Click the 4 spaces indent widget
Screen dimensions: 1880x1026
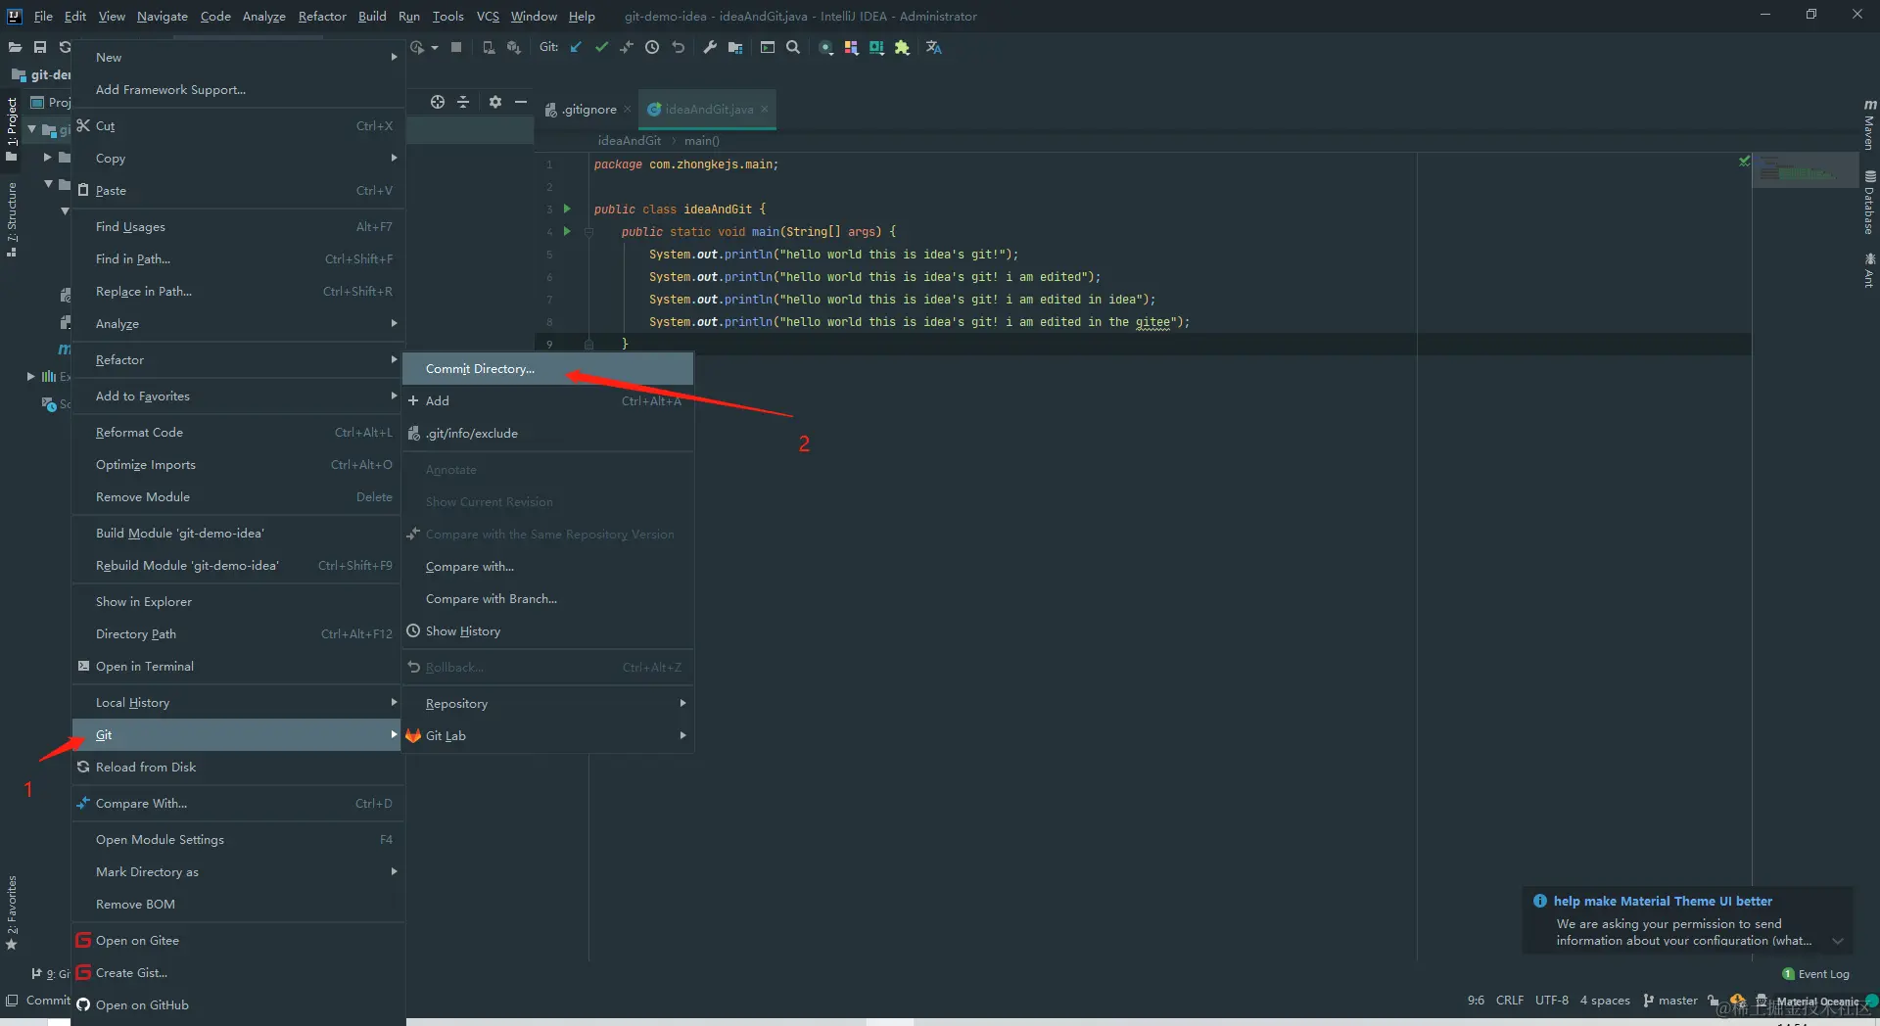pos(1605,1001)
